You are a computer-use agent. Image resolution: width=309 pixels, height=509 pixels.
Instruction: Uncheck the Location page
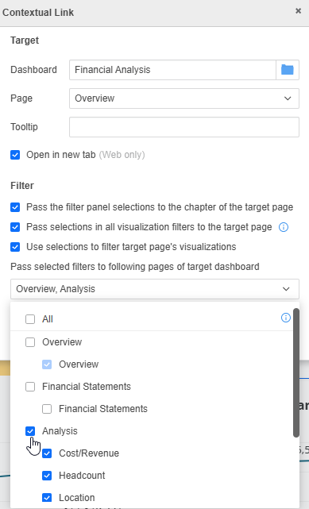pyautogui.click(x=47, y=498)
